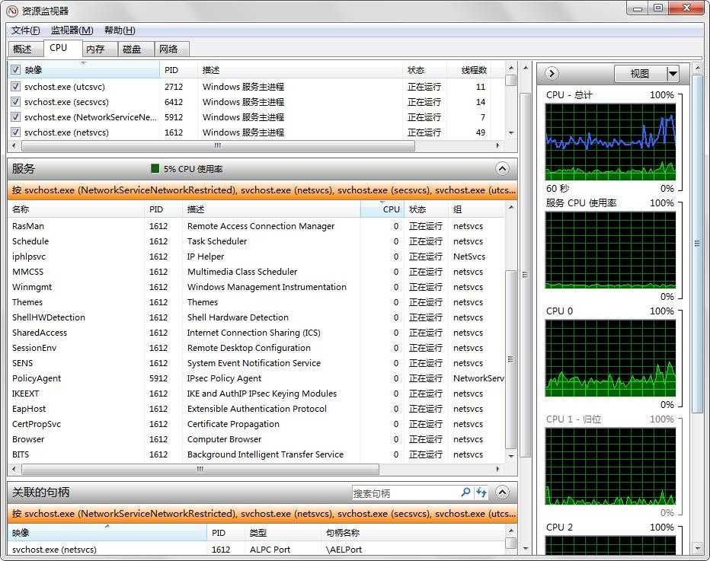The height and width of the screenshot is (561, 710).
Task: Collapse the 服务 section
Action: point(502,169)
